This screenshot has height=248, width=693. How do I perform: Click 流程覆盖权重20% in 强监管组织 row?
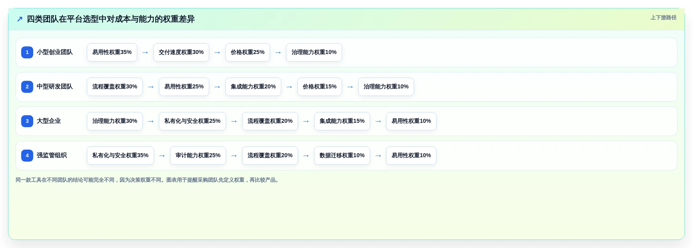(x=270, y=156)
